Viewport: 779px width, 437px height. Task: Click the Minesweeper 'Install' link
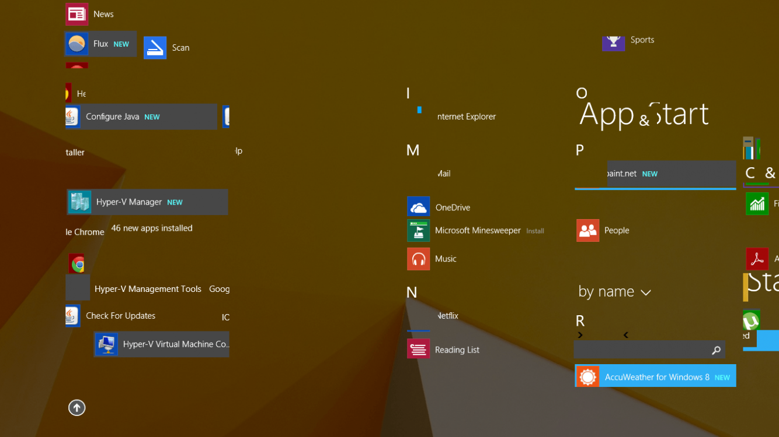[535, 231]
